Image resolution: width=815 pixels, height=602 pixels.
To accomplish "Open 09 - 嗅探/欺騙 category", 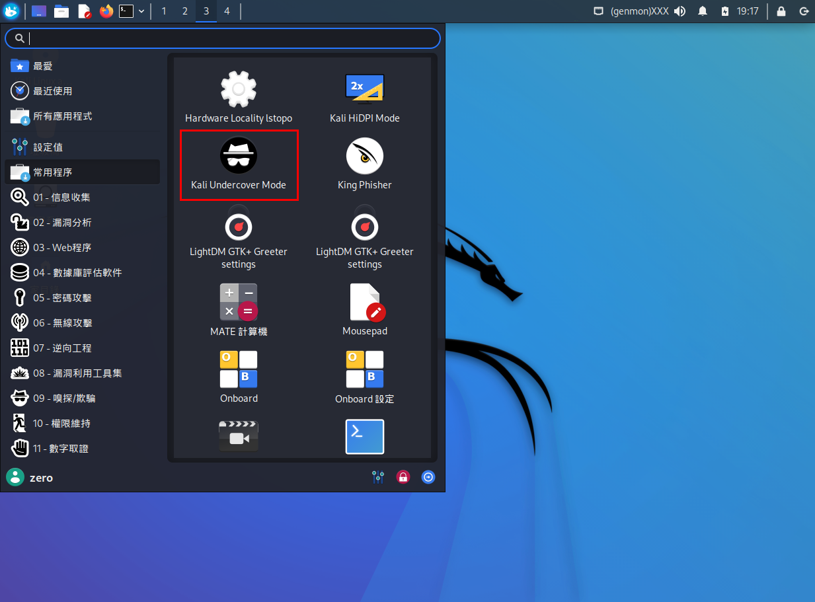I will (82, 398).
